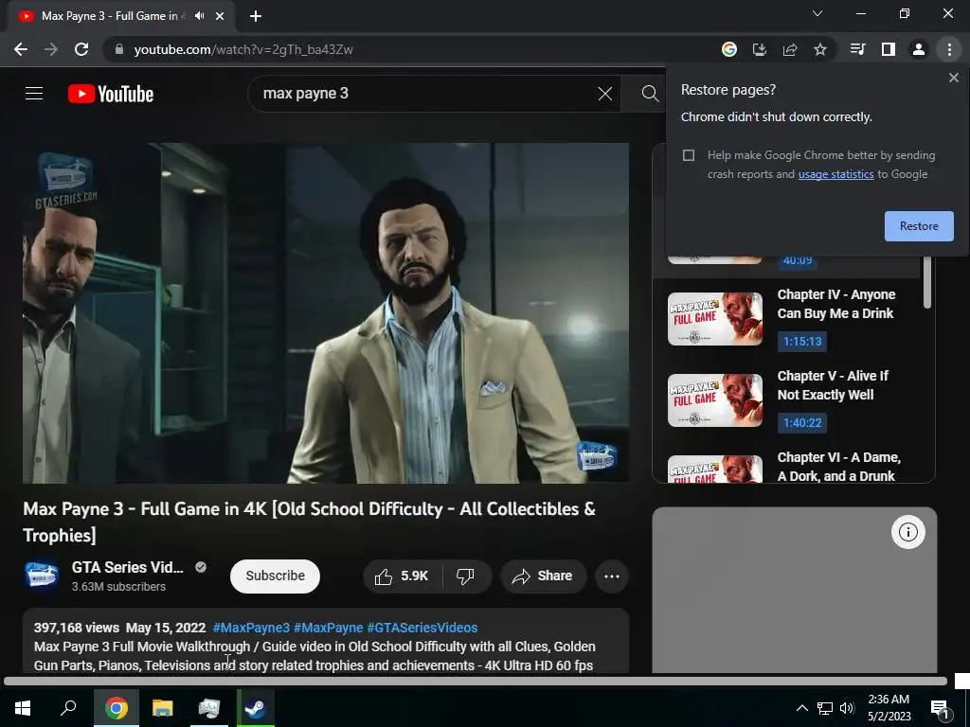
Task: Clear the YouTube search text
Action: [605, 94]
